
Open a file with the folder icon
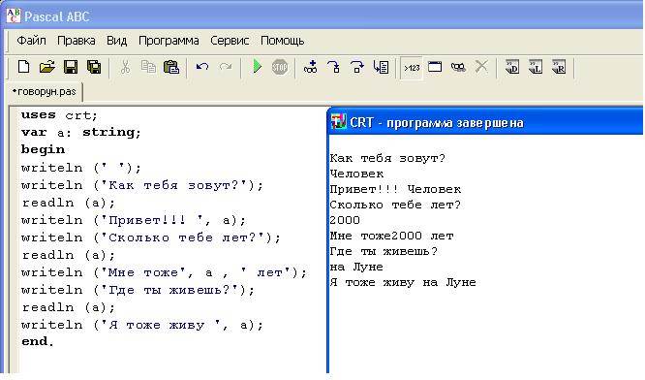pos(47,67)
